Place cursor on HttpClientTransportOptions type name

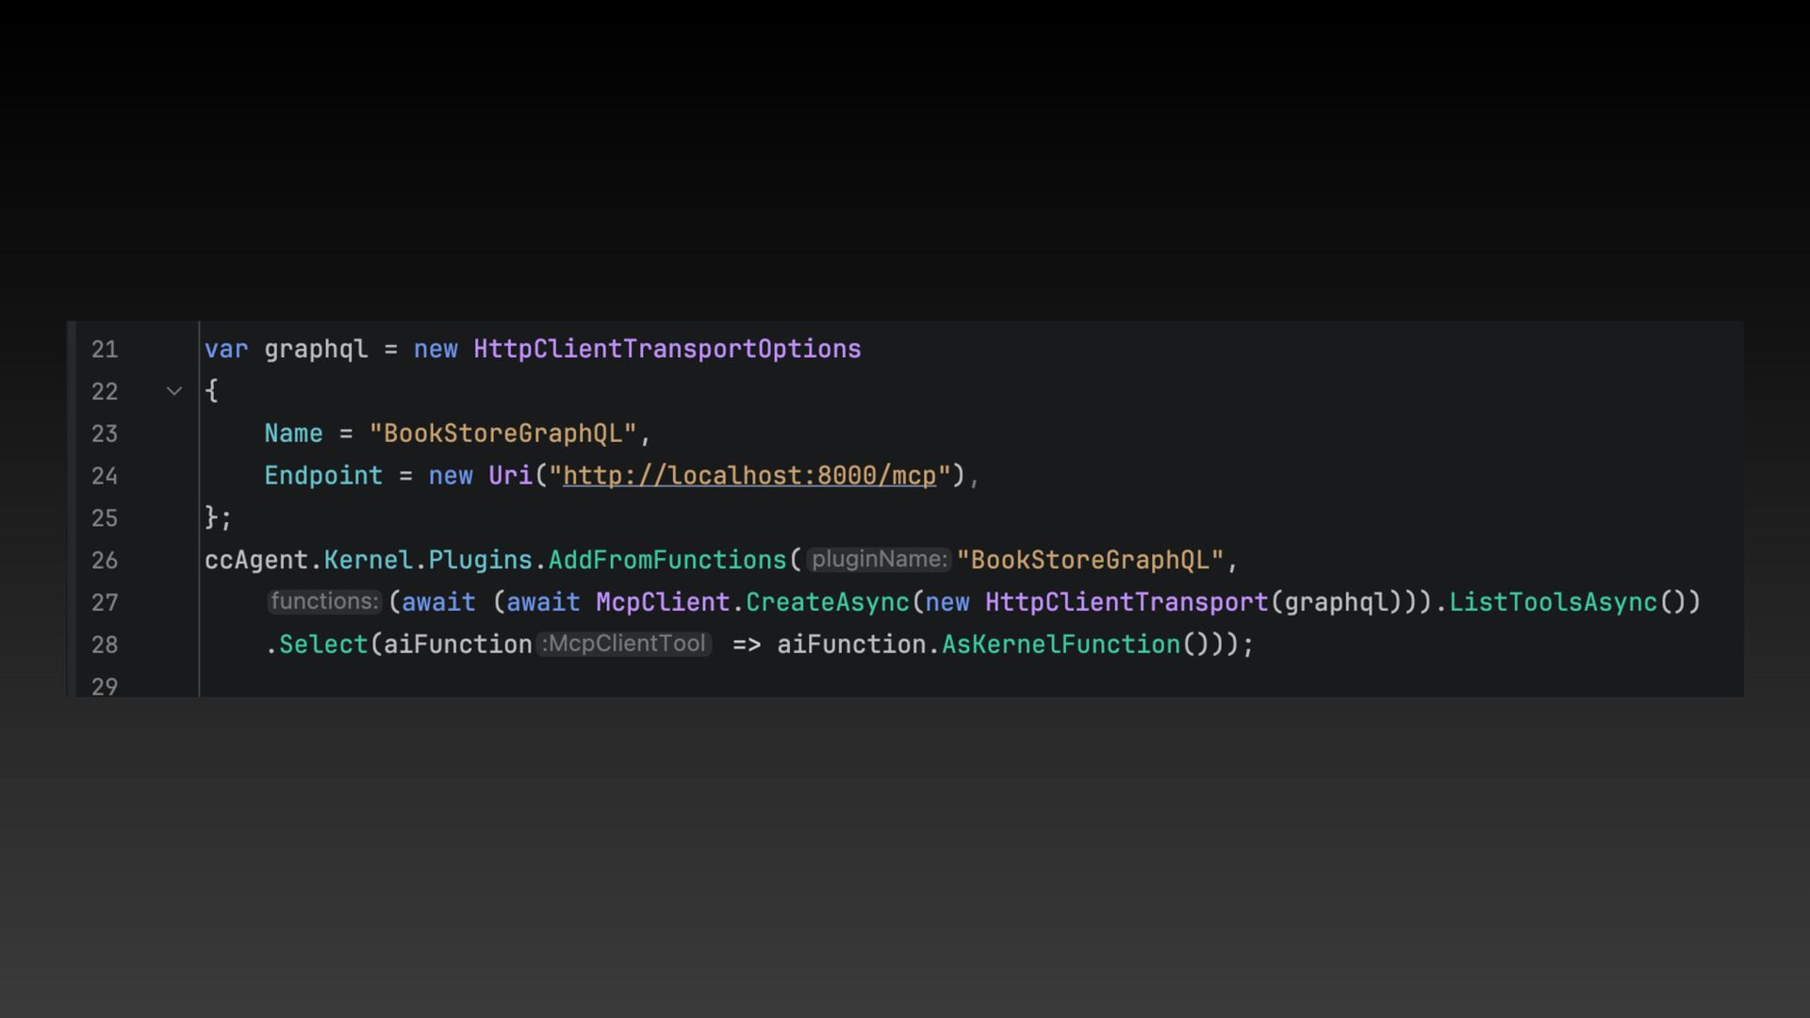coord(666,350)
